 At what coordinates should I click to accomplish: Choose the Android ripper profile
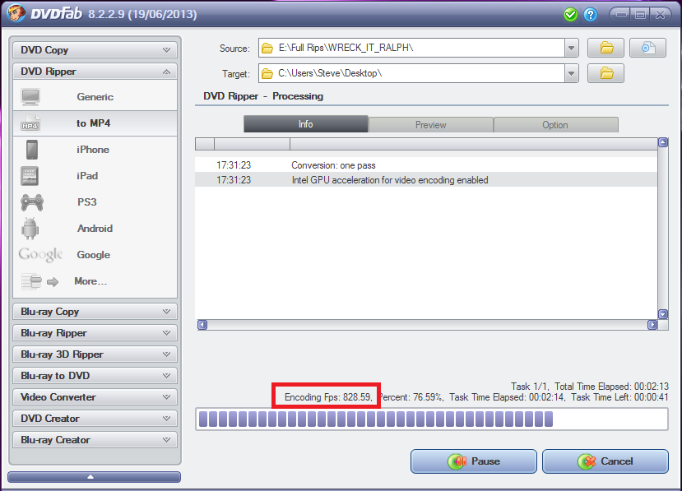coord(95,229)
